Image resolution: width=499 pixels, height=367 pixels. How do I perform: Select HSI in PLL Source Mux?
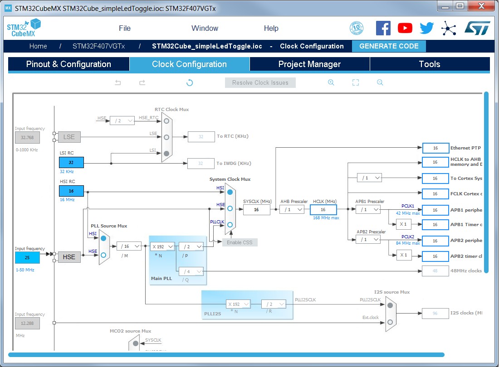103,238
